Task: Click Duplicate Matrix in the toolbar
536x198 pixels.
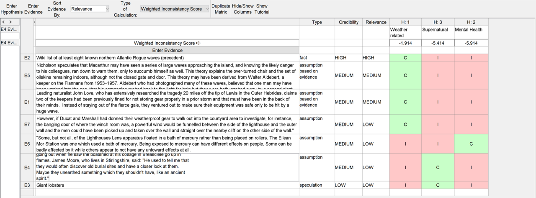Action: point(221,9)
